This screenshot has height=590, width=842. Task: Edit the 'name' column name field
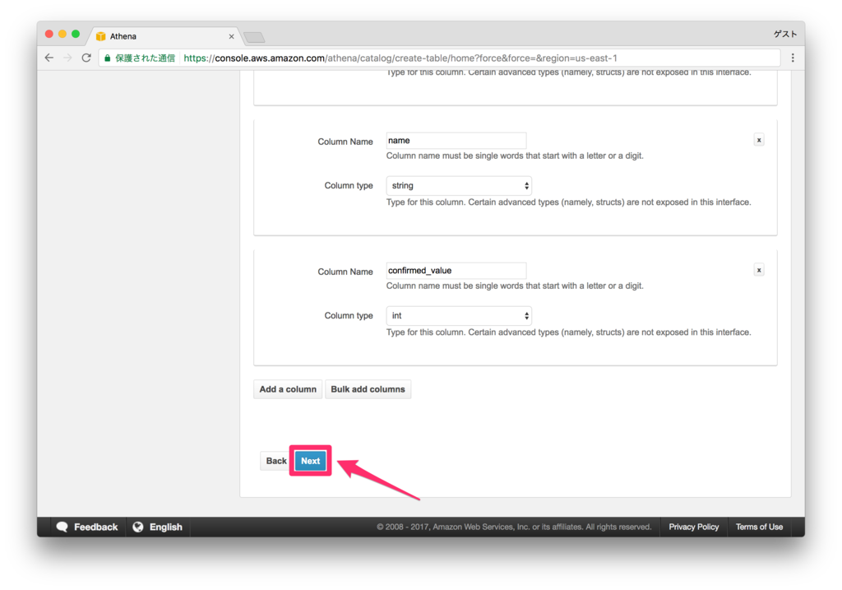(456, 141)
